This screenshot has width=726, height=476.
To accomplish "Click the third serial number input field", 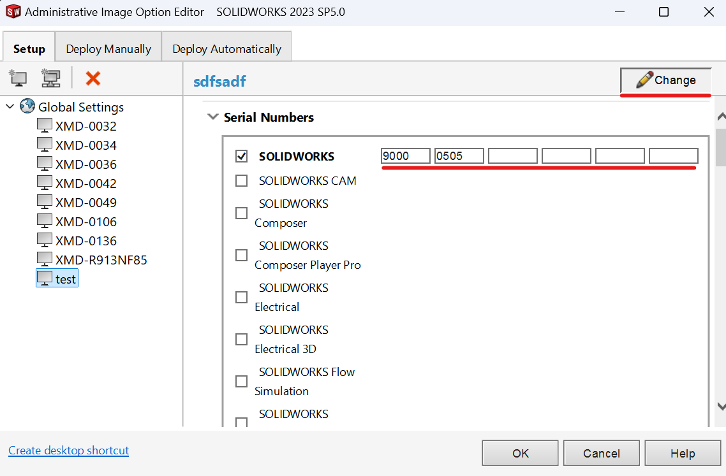I will tap(512, 156).
